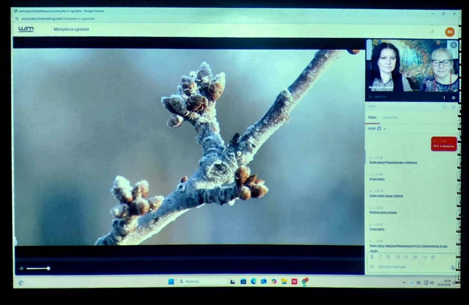The width and height of the screenshot is (469, 305).
Task: Open chat panel settings gear
Action: click(454, 107)
